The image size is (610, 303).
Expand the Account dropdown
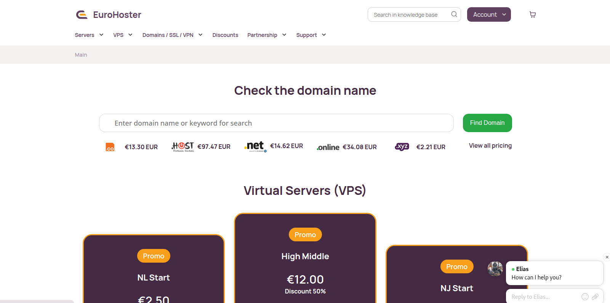click(488, 14)
